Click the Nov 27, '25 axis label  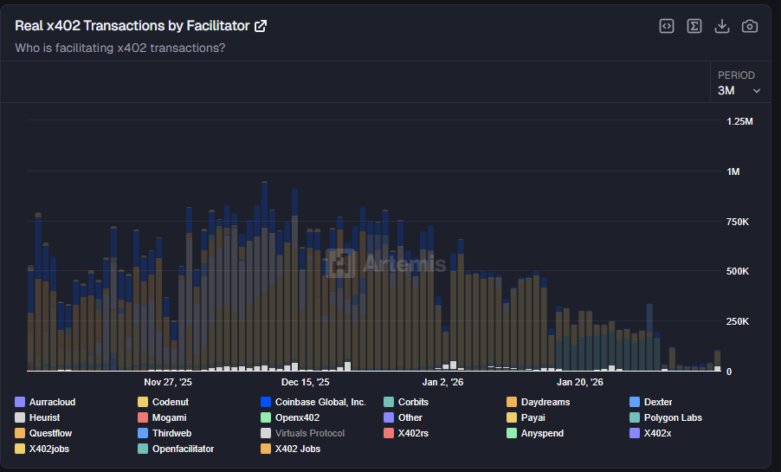point(168,382)
